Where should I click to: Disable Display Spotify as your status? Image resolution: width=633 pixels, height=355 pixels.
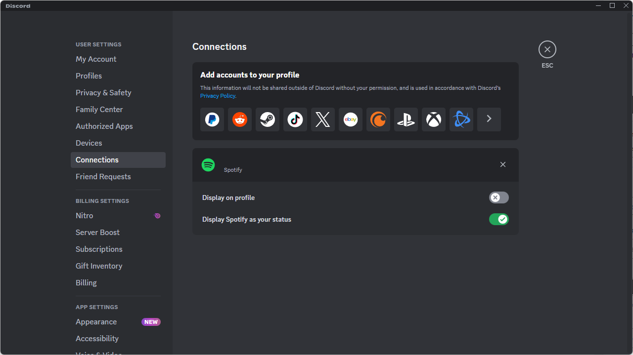[x=499, y=219]
